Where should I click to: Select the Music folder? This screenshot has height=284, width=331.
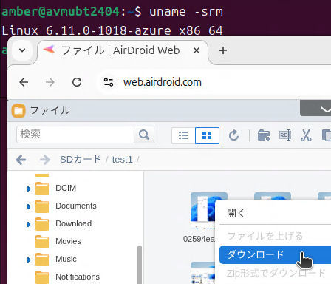coord(66,259)
